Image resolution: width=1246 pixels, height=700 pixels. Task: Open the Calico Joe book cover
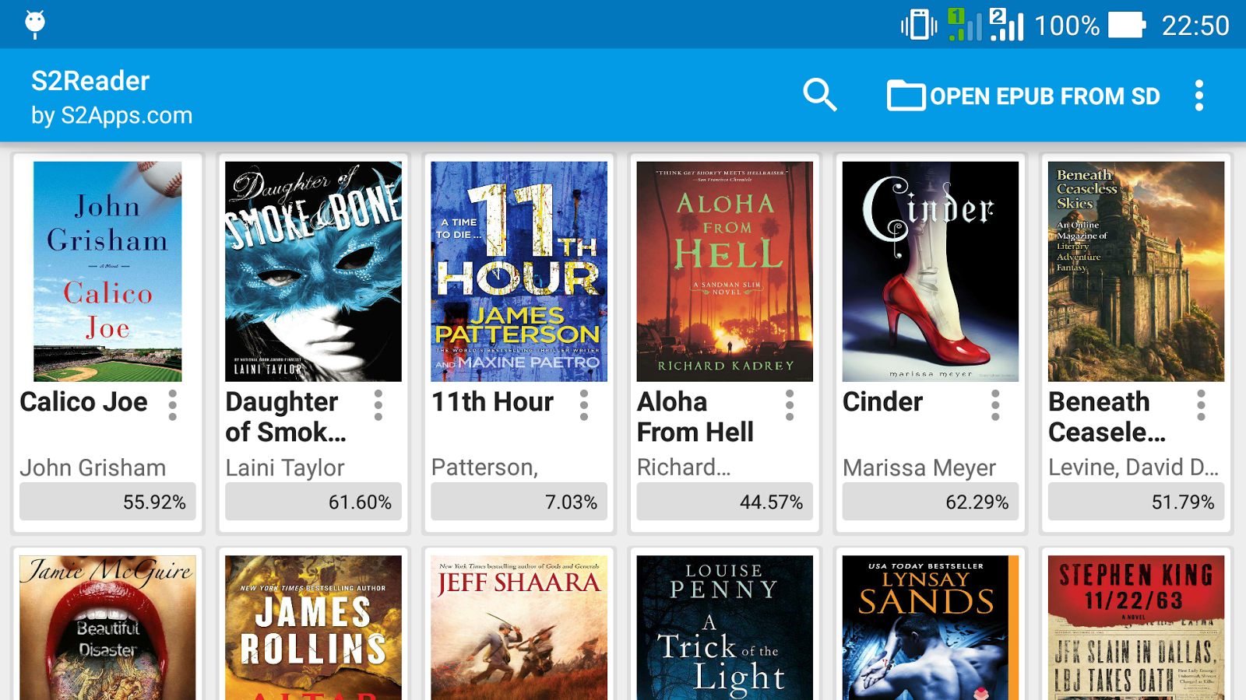coord(107,271)
